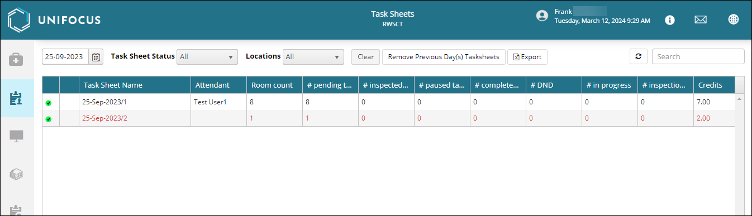Sort by # DND column header
This screenshot has width=752, height=216.
[x=554, y=85]
